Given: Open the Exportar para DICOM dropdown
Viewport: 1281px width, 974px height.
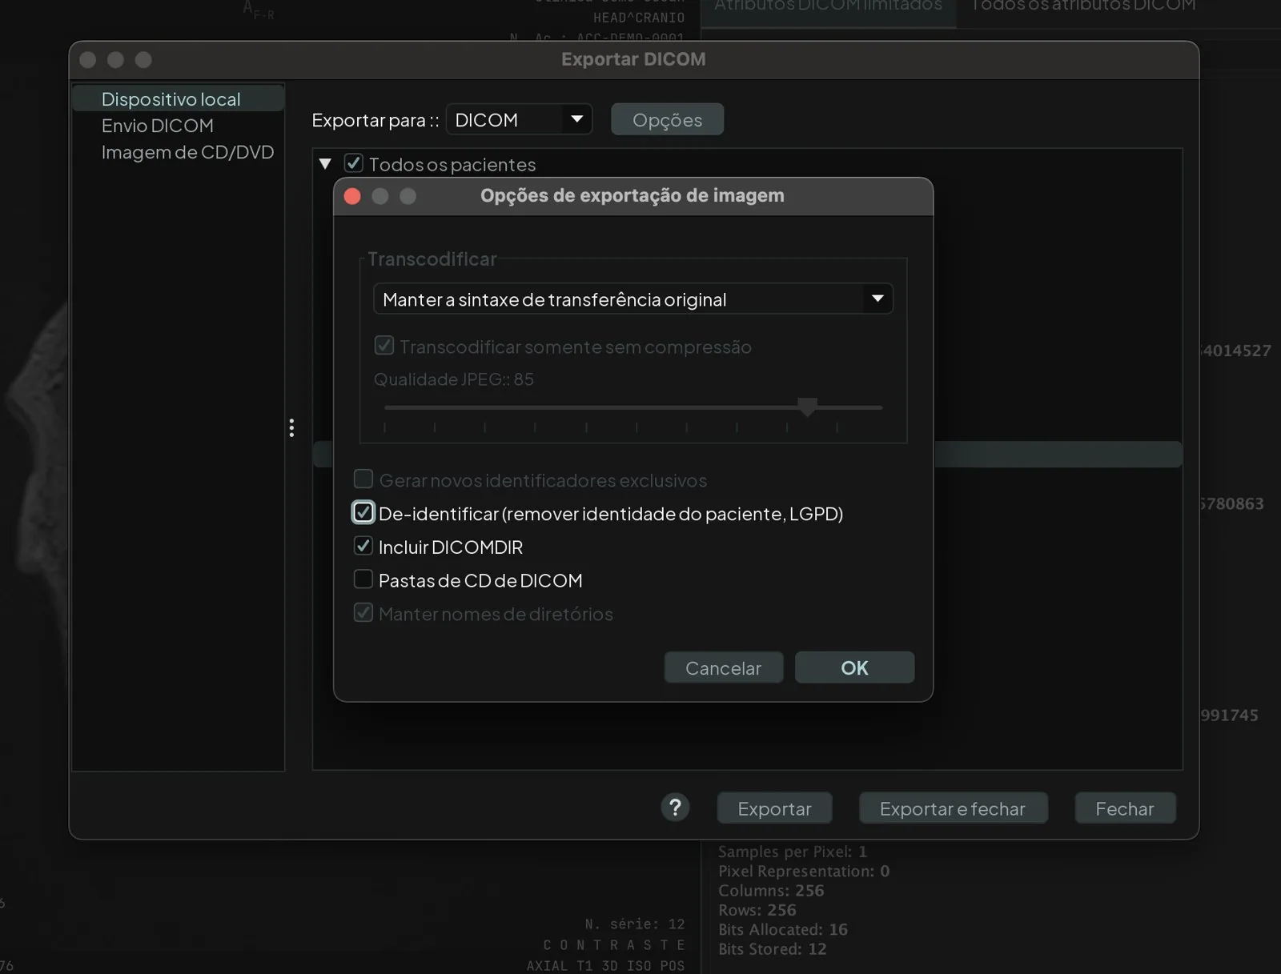Looking at the screenshot, I should (x=519, y=119).
